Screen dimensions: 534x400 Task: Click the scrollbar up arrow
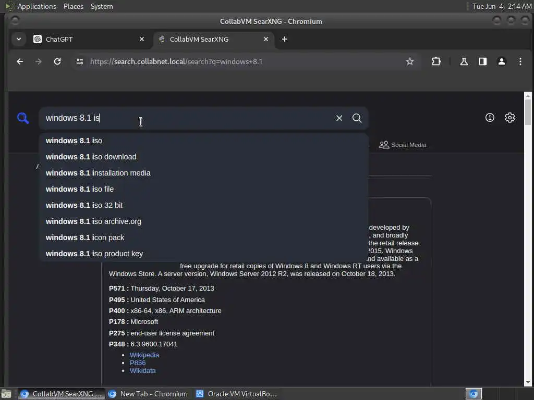coord(528,96)
